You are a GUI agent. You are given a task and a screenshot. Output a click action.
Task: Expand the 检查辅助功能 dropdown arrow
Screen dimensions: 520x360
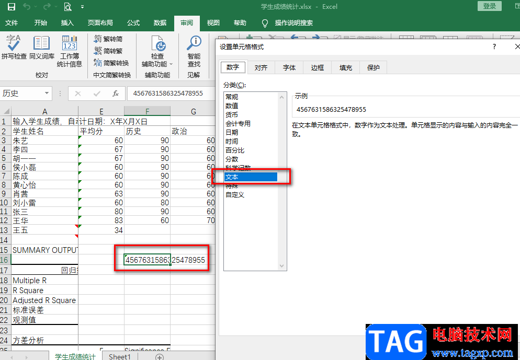coord(171,64)
